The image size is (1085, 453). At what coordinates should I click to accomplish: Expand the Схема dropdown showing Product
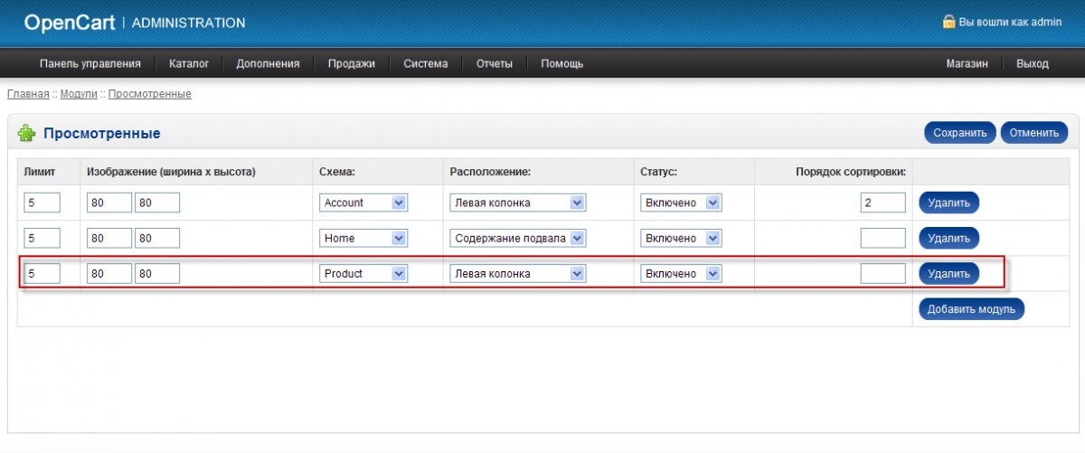(x=363, y=273)
